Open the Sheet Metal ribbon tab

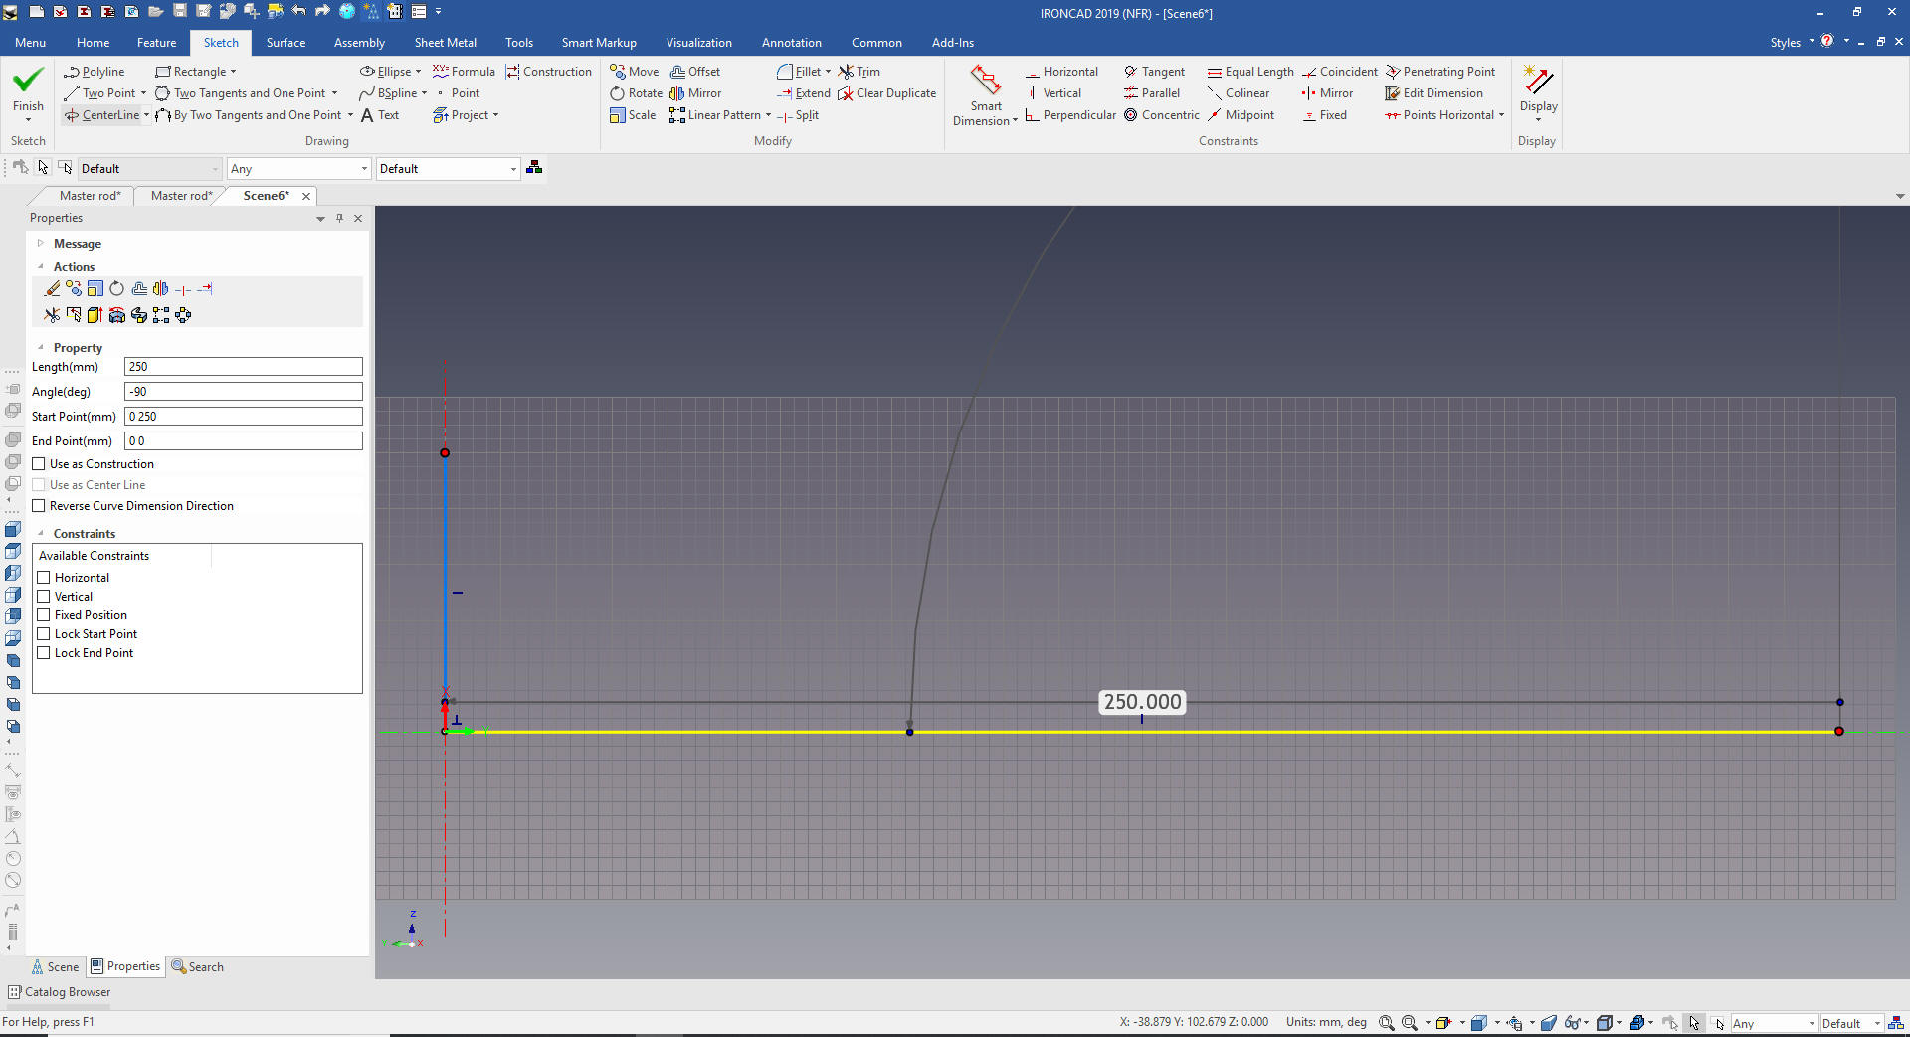coord(445,43)
